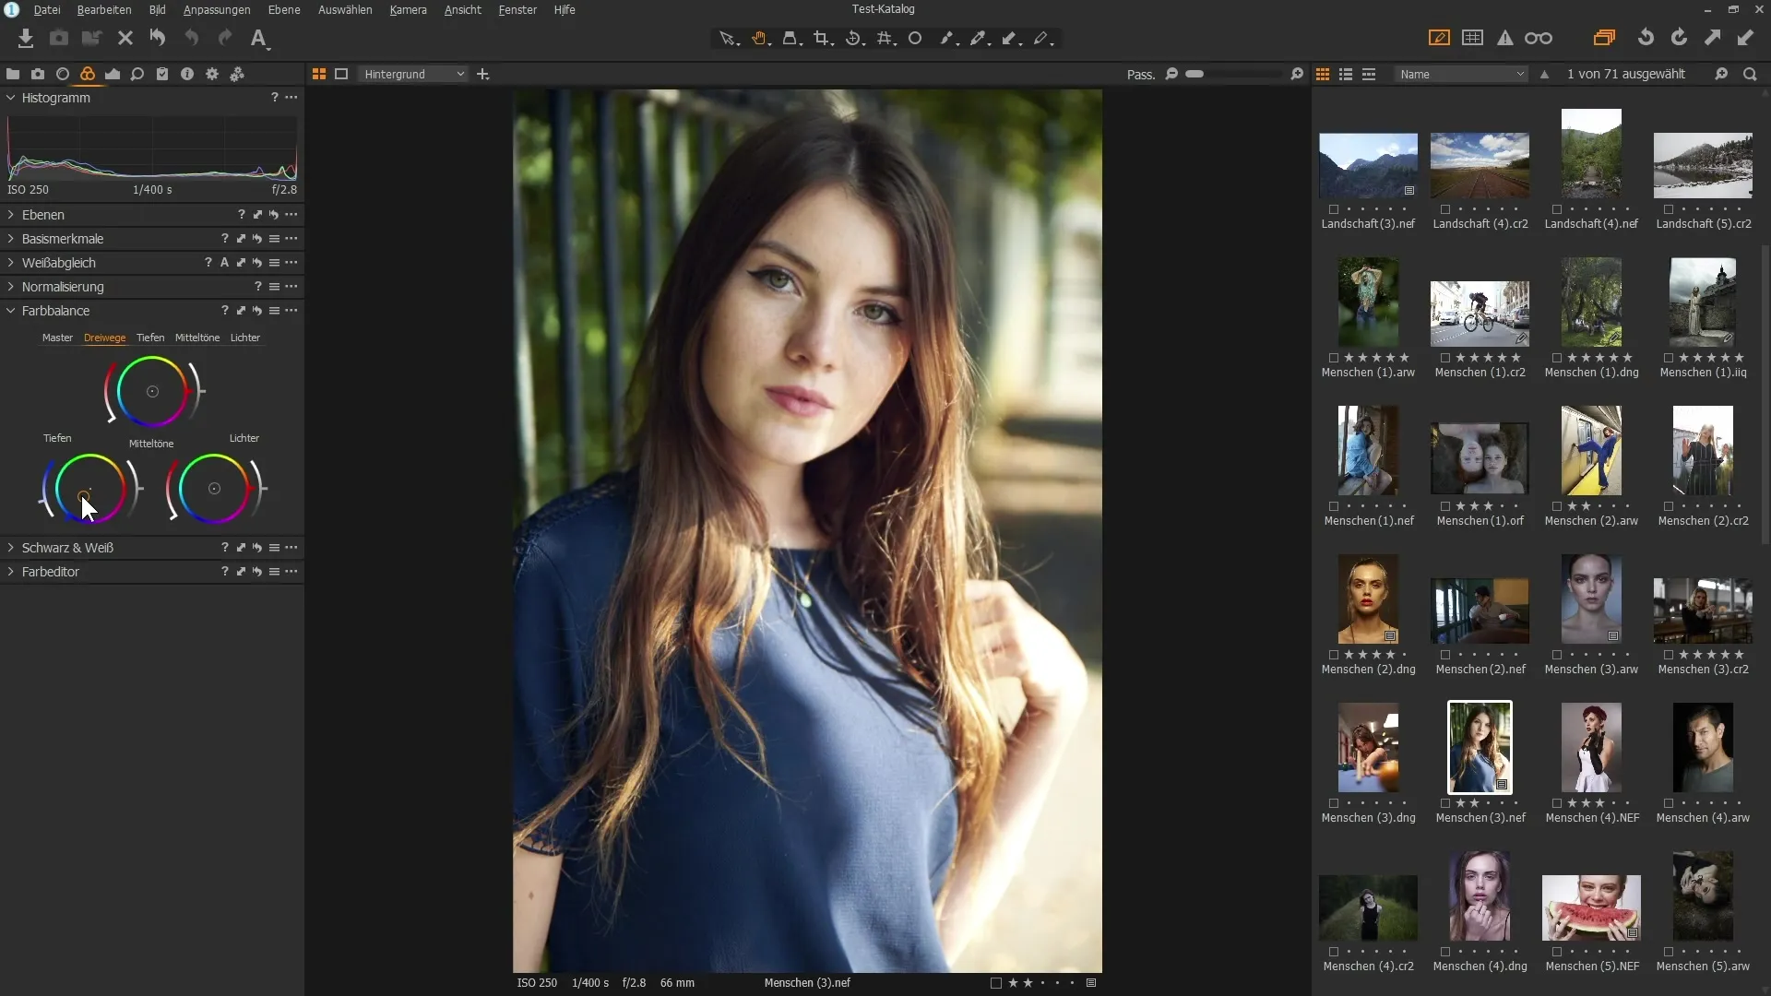The width and height of the screenshot is (1771, 996).
Task: Open the Output gear tool tab
Action: pyautogui.click(x=212, y=74)
